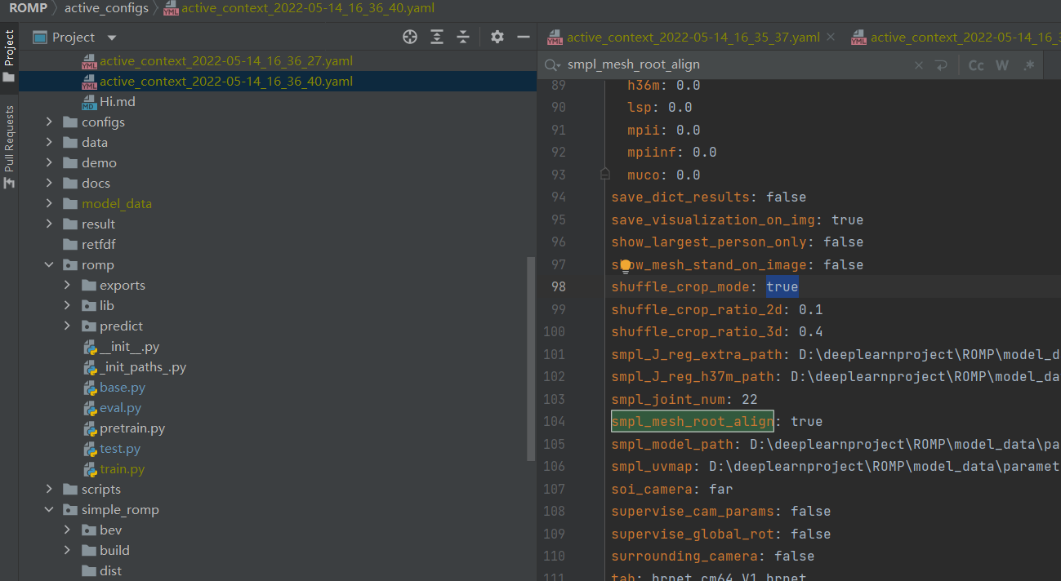Collapse the romp folder
The width and height of the screenshot is (1061, 581).
click(x=48, y=264)
